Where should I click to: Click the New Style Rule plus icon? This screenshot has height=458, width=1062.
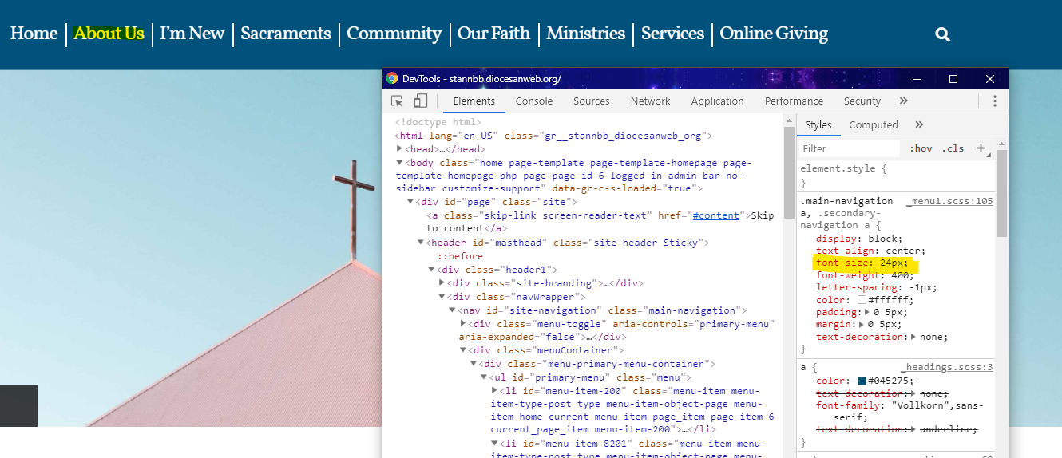pyautogui.click(x=981, y=148)
